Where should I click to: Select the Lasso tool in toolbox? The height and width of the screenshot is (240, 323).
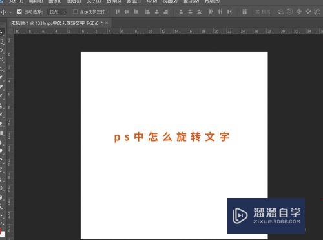coord(1,50)
